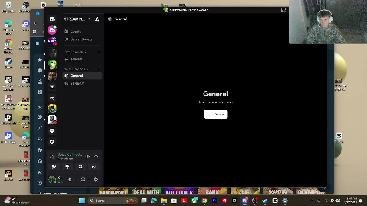Open the Events item
The width and height of the screenshot is (367, 206).
[x=82, y=31]
